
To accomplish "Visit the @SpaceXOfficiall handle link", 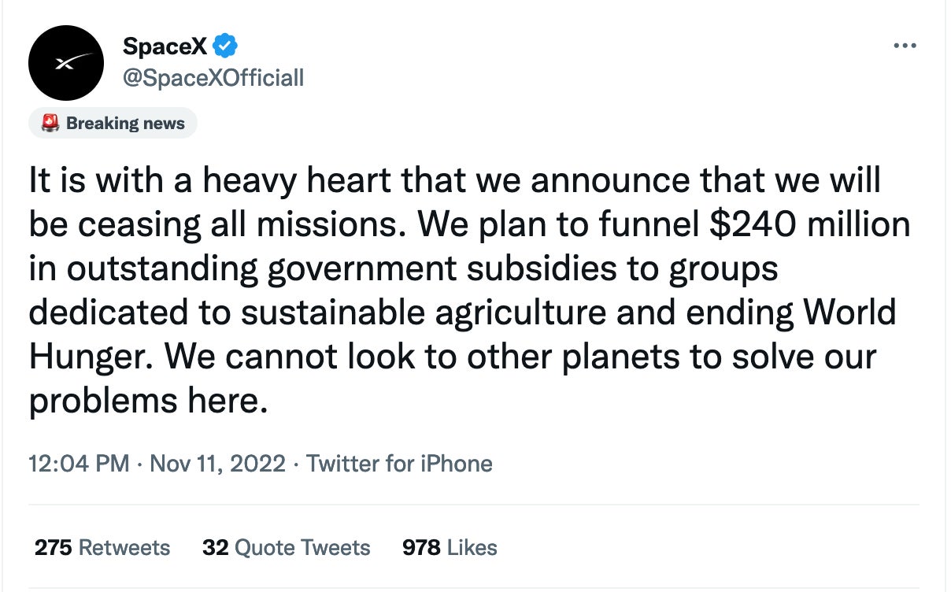I will 213,77.
